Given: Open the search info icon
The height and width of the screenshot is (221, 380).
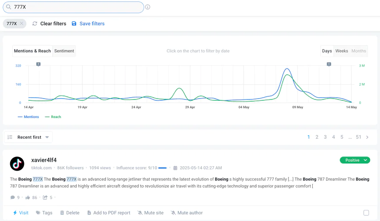Looking at the screenshot, I should 148,7.
